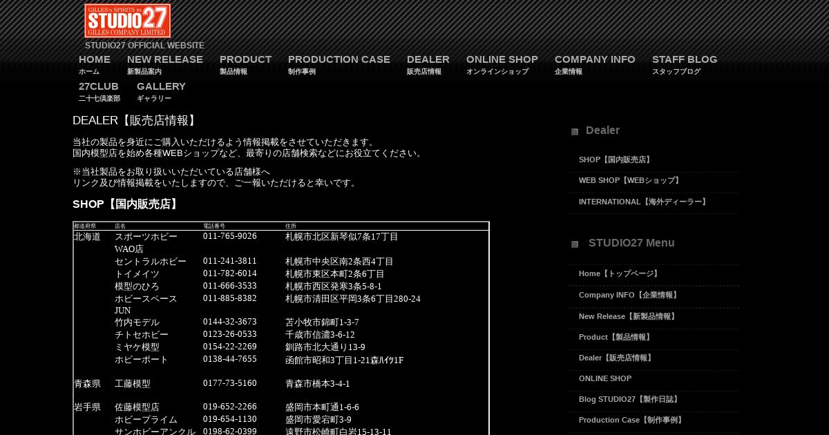Open SHOP【国内販売店】 sidebar link
Screen dimensions: 829x435
click(616, 159)
